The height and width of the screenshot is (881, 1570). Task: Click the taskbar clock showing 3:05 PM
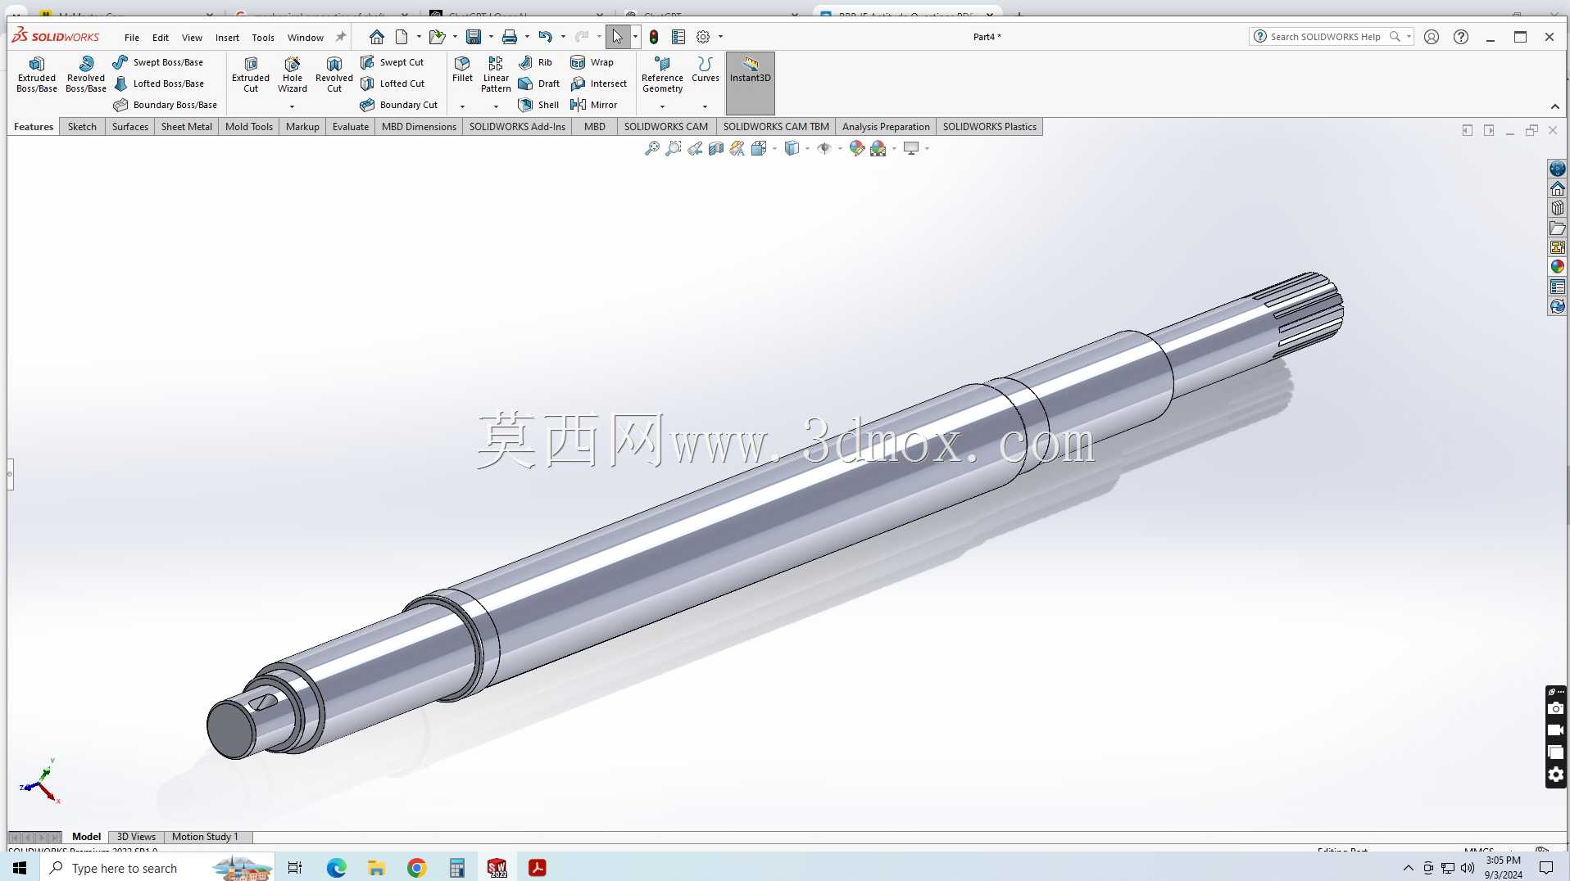tap(1504, 868)
